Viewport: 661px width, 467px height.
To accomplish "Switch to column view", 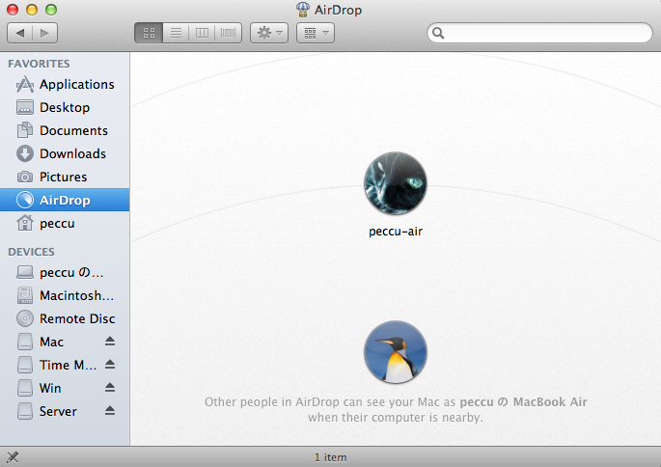I will pos(202,33).
